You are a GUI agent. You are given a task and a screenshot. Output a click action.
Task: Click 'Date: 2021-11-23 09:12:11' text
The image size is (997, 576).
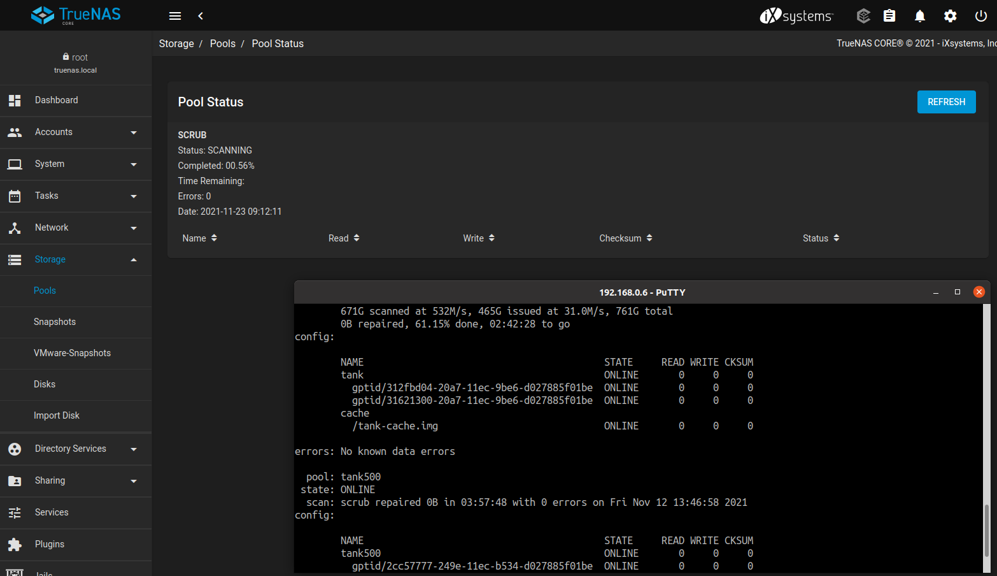pos(230,212)
